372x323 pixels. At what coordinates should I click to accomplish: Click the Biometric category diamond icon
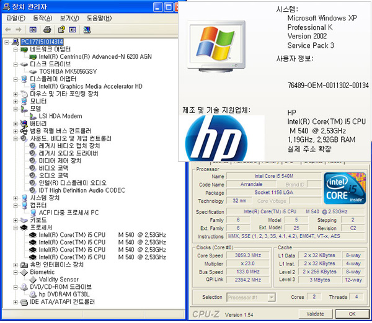point(24,272)
